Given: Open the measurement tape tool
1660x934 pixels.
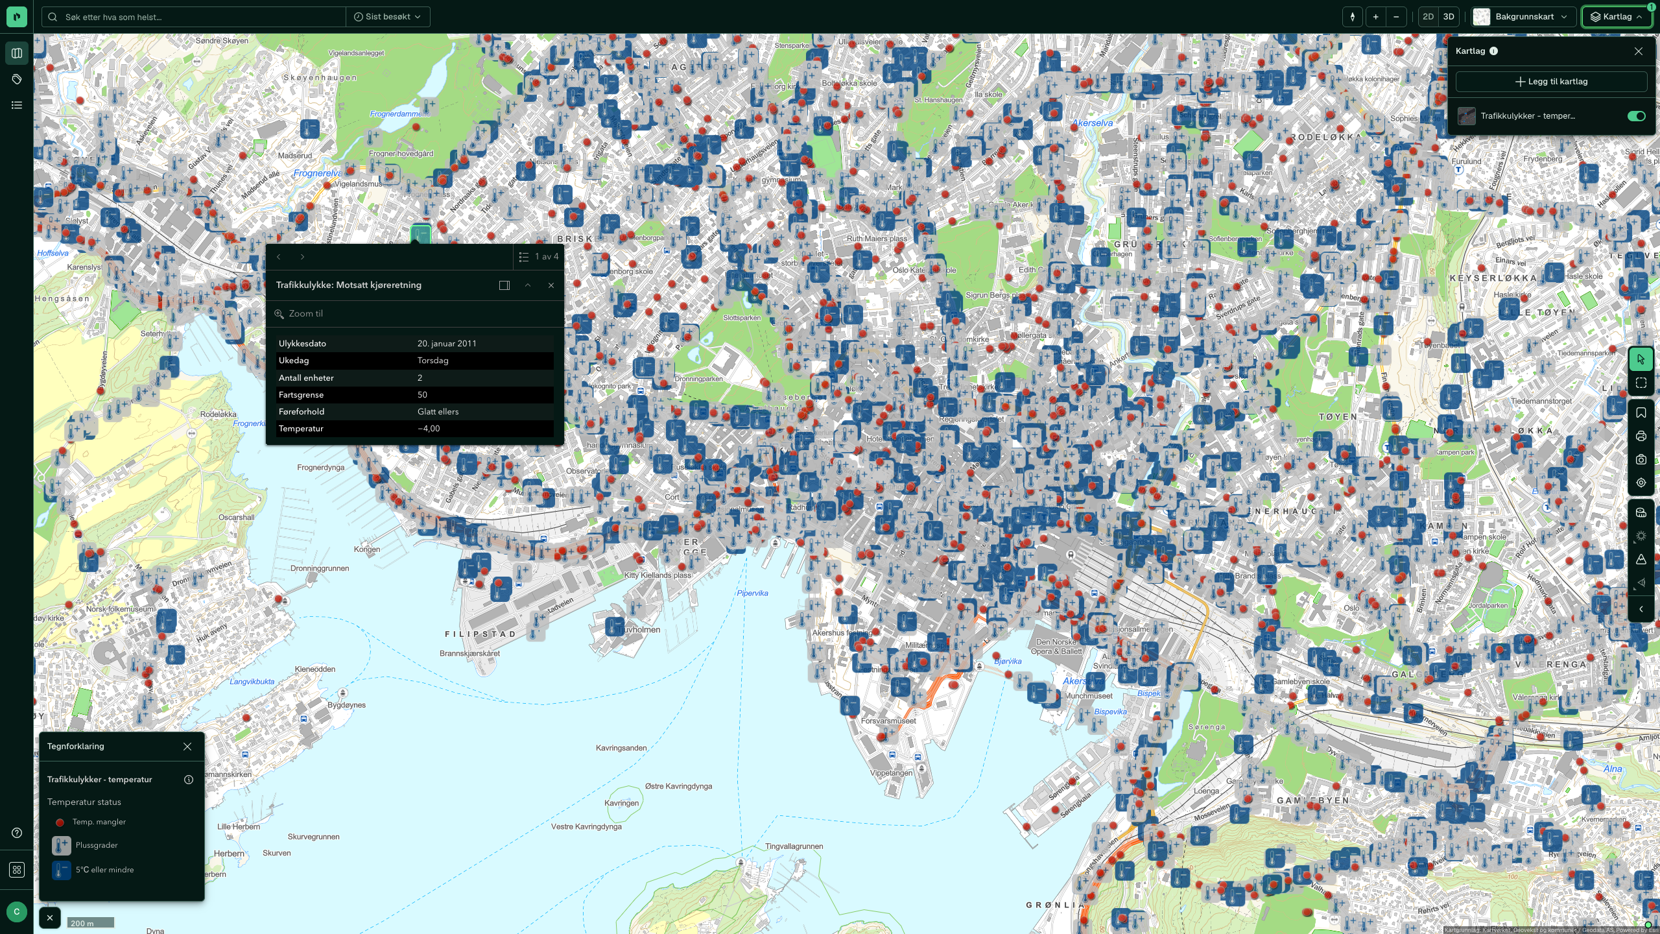Looking at the screenshot, I should [1641, 512].
